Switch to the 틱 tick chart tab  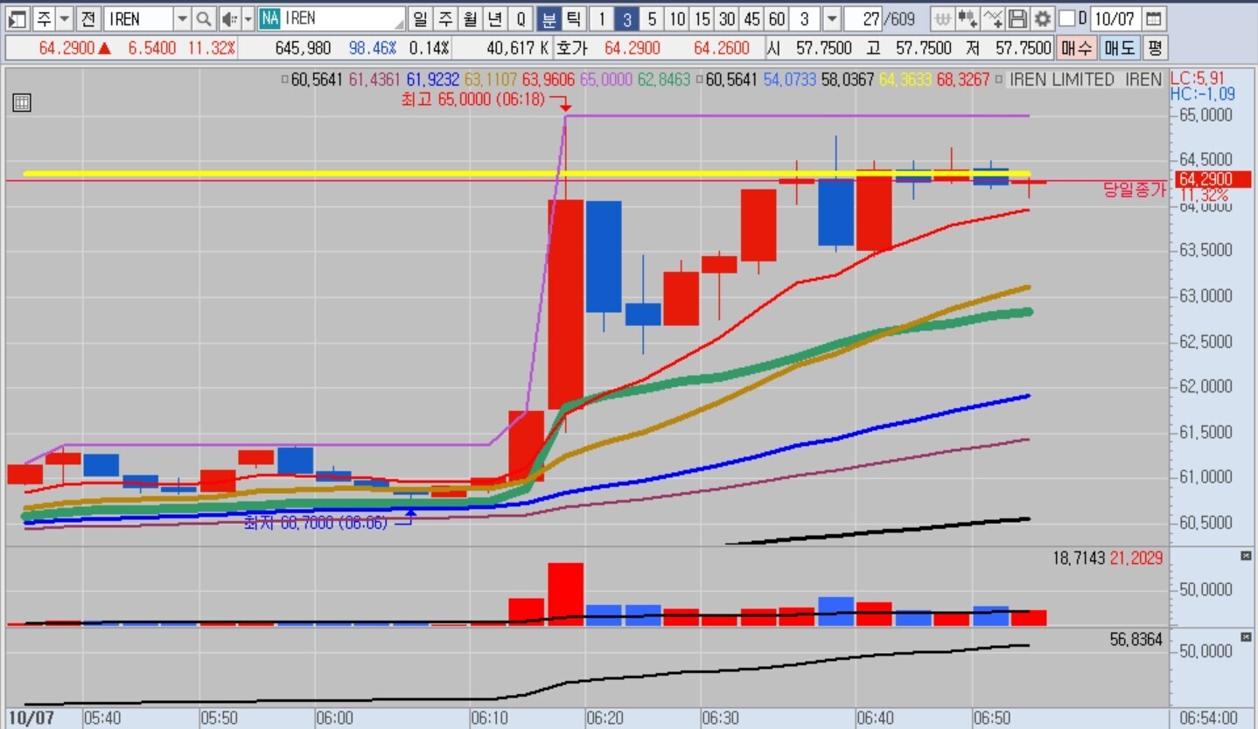(573, 18)
